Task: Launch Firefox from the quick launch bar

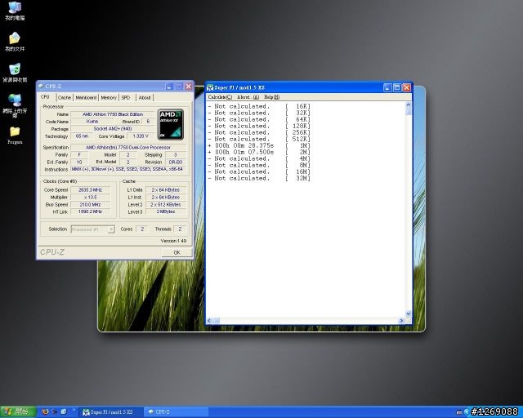Action: (x=46, y=412)
